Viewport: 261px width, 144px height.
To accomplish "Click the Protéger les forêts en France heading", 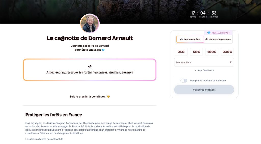I will pos(54,115).
